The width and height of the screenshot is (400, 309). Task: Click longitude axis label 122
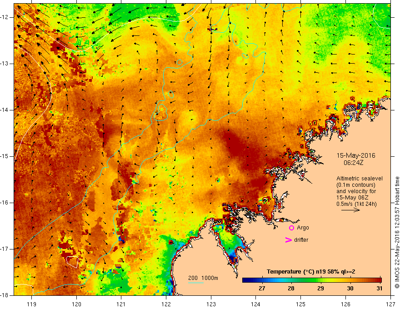coord(166,304)
